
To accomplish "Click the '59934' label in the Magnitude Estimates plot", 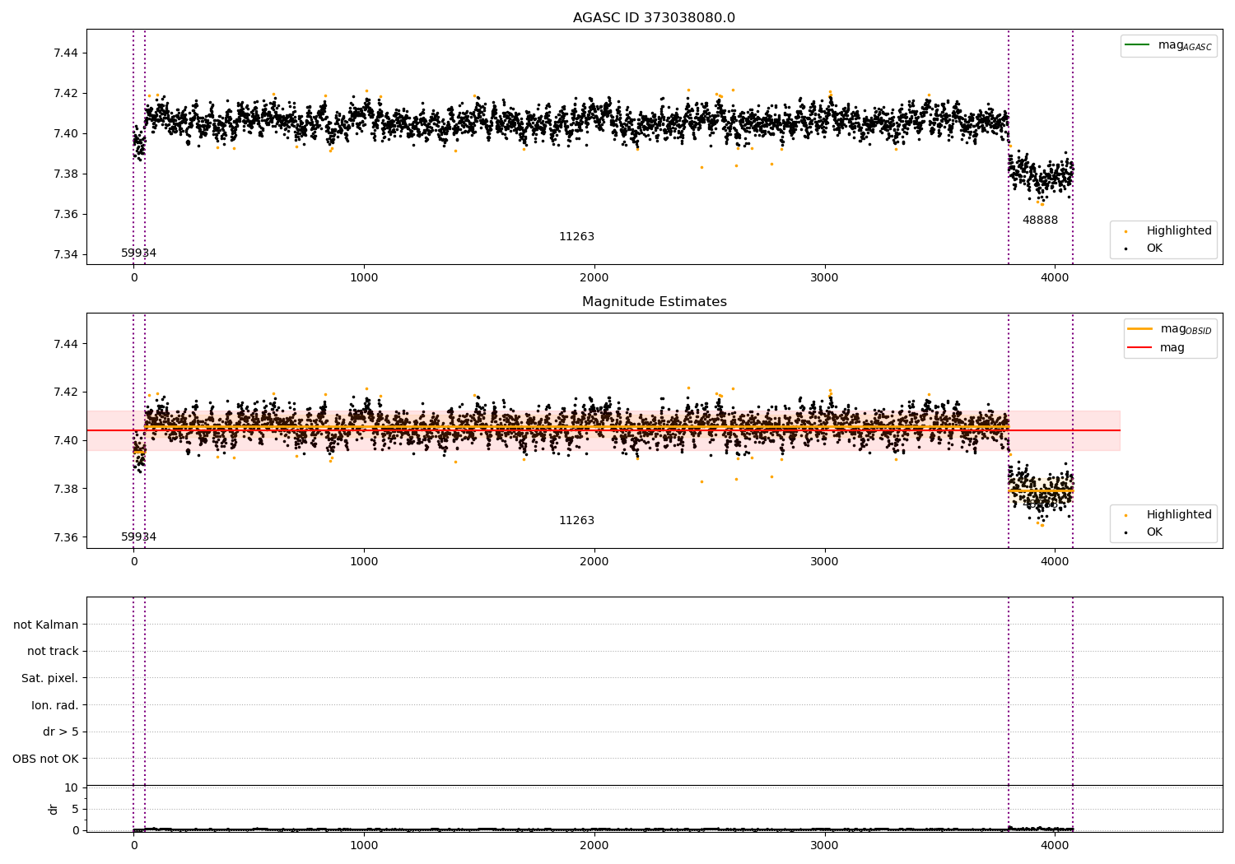I will (x=138, y=537).
